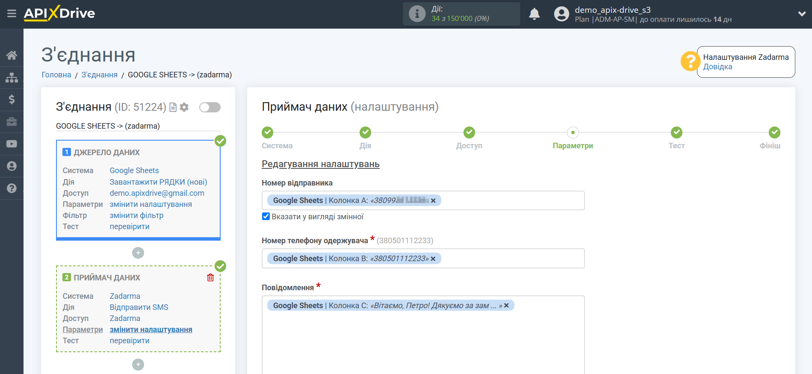Open the connection settings gear icon
This screenshot has height=374, width=812.
[x=184, y=107]
